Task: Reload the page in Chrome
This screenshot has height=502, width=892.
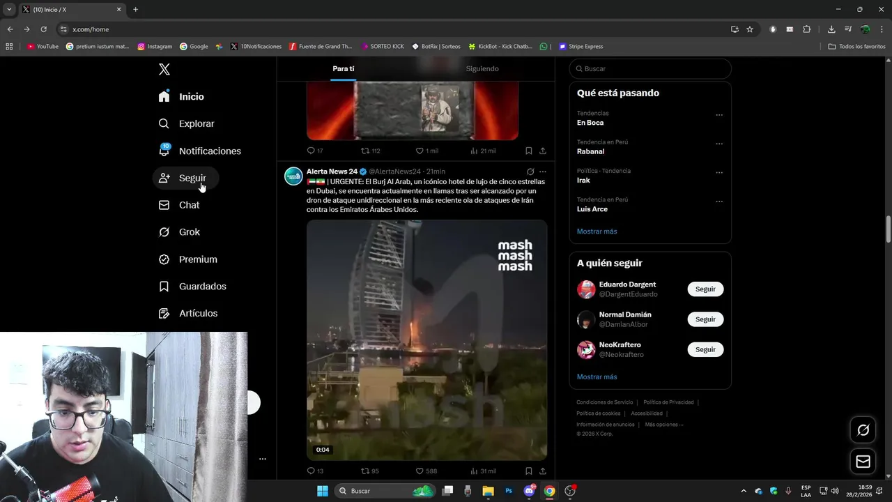Action: [43, 29]
